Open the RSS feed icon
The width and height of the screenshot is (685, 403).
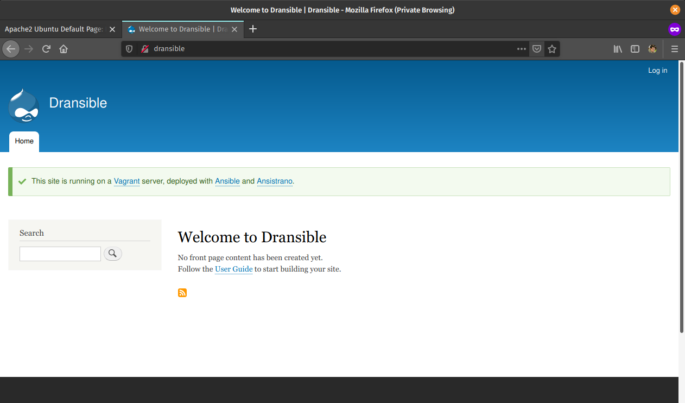tap(182, 293)
